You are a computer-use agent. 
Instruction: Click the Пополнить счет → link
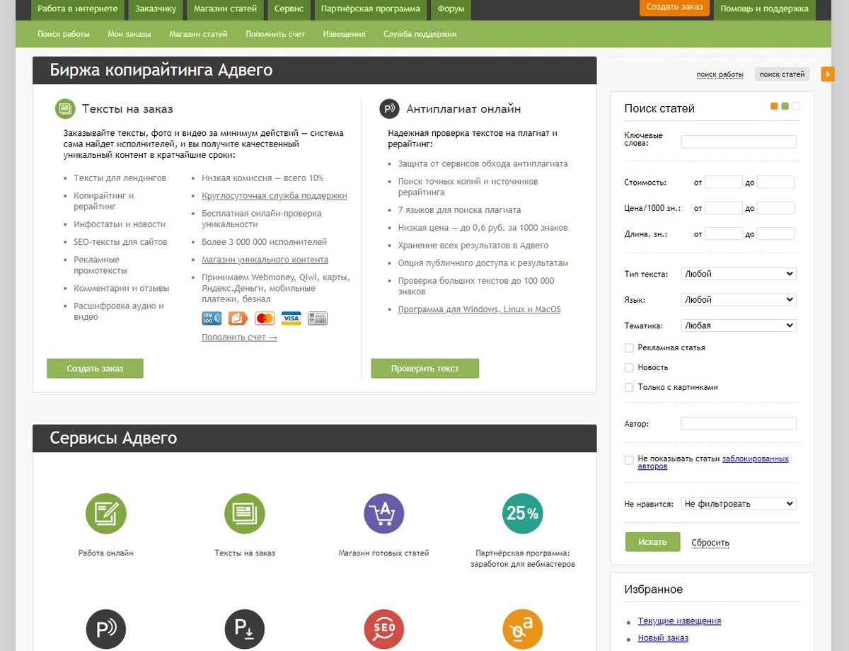coord(239,338)
